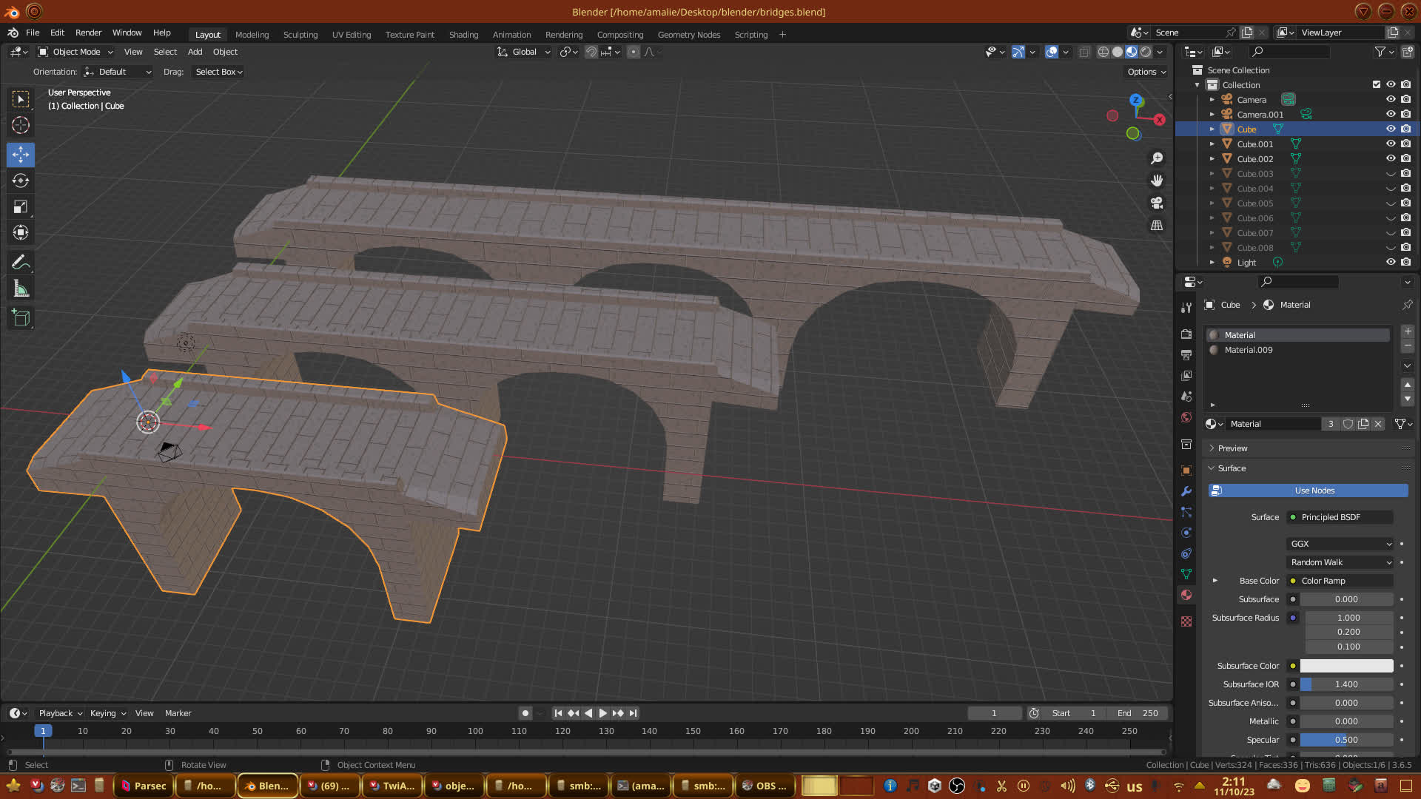
Task: Expand the Preview panel
Action: pyautogui.click(x=1232, y=448)
